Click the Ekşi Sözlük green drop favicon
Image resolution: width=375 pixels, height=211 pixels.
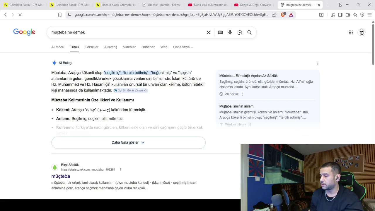55,167
